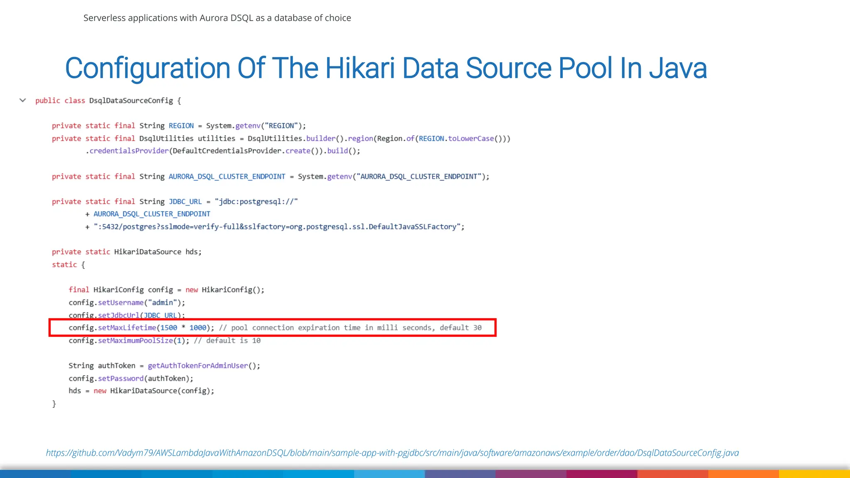
Task: Click the 'static {' block opening line
Action: click(68, 265)
